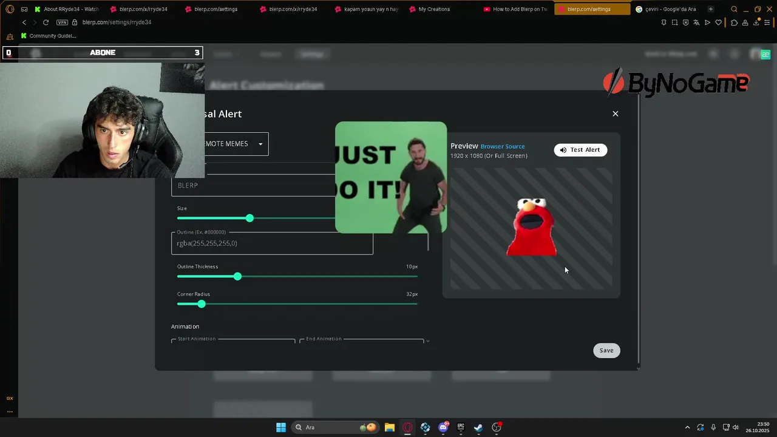The width and height of the screenshot is (777, 437).
Task: Click the Just Do It meme thumbnail
Action: click(x=391, y=177)
